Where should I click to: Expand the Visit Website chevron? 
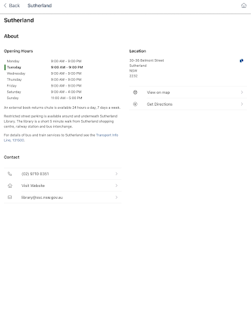tap(117, 186)
